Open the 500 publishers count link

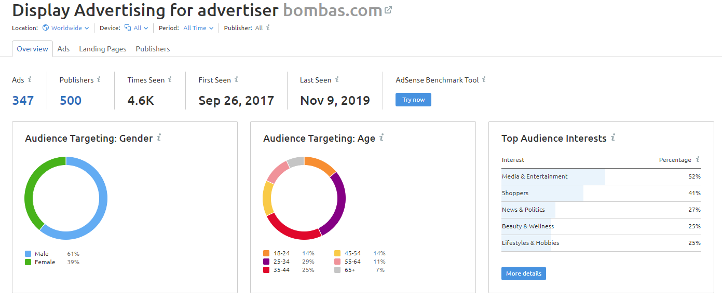pyautogui.click(x=71, y=101)
